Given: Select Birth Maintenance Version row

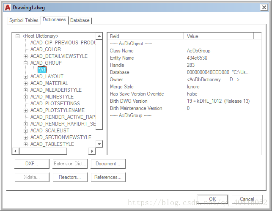Looking at the screenshot, I should click(184, 108).
